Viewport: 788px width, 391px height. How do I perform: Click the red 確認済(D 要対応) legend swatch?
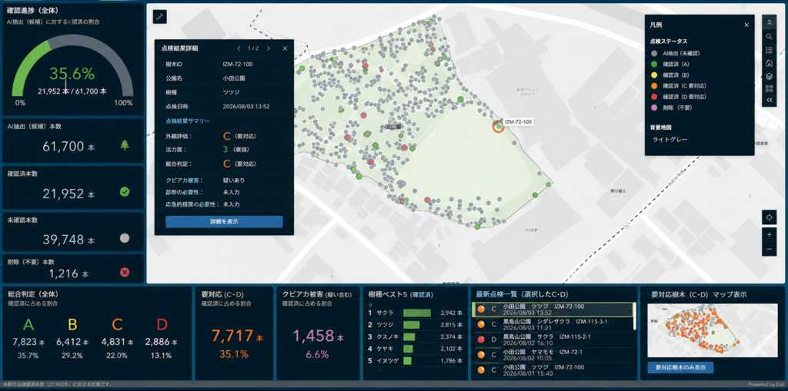click(654, 96)
